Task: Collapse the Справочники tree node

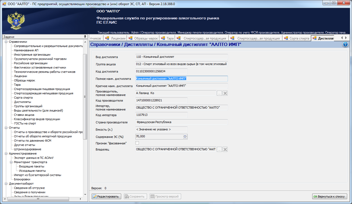Action: 6,42
